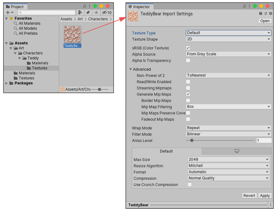Viewport: 276px width, 211px height.
Task: Collapse the Advanced section
Action: pyautogui.click(x=131, y=69)
